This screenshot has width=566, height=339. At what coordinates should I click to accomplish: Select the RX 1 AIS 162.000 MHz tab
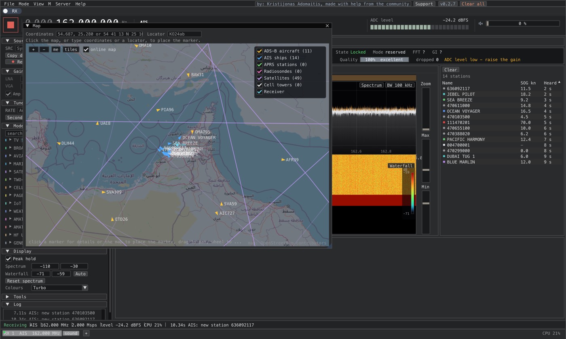click(32, 333)
